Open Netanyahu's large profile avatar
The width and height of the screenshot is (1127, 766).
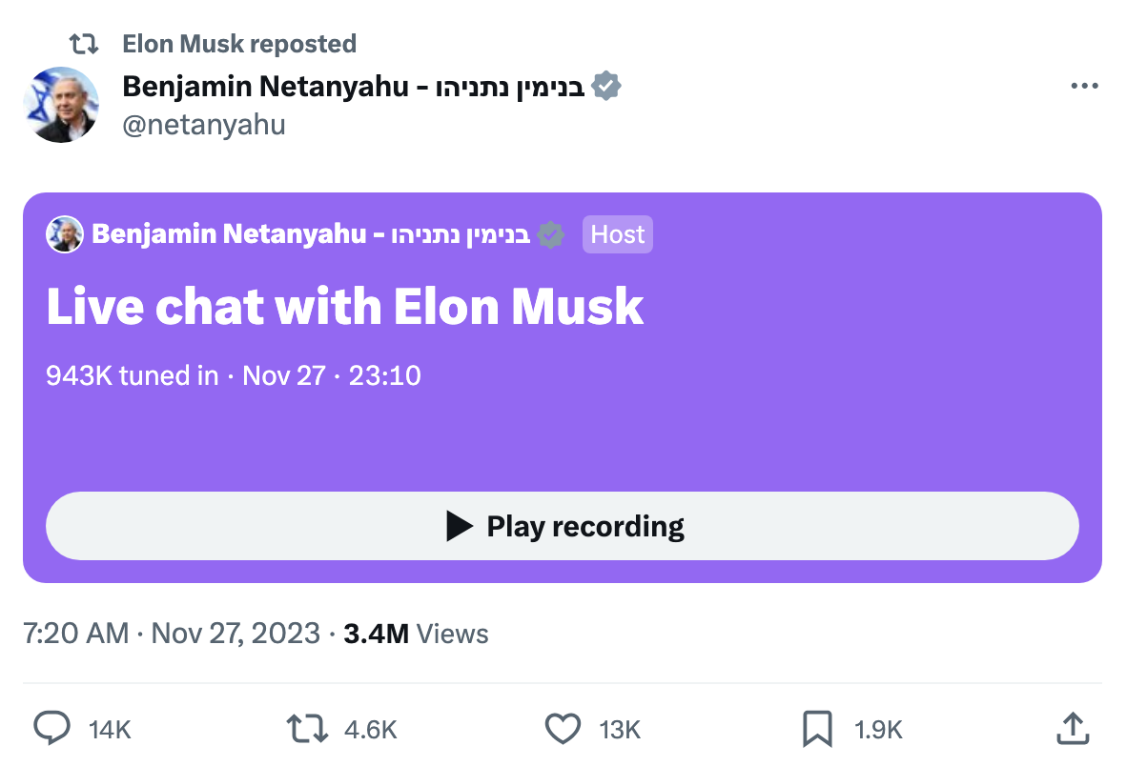(x=61, y=105)
